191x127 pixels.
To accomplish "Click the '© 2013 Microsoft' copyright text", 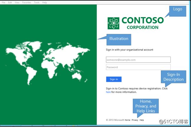I will click(115, 120).
